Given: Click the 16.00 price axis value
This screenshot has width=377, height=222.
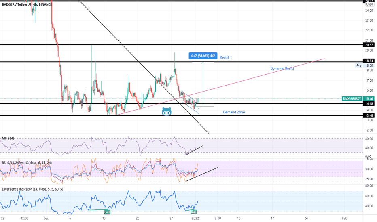Looking at the screenshot, I should tap(369, 90).
